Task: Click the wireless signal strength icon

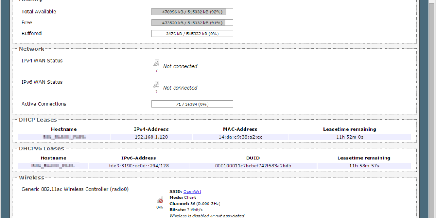Action: pos(159,200)
